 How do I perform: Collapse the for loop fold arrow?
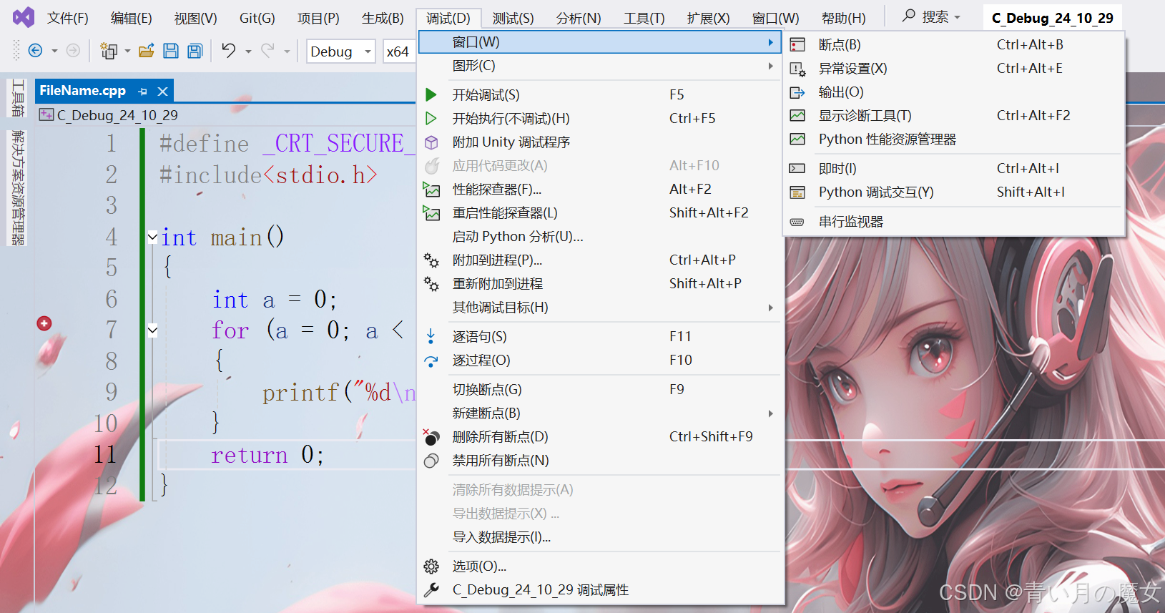[152, 330]
